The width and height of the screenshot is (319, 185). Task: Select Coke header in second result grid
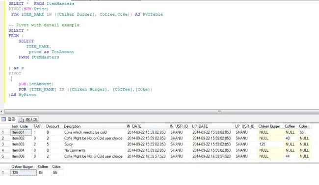[x=56, y=166]
